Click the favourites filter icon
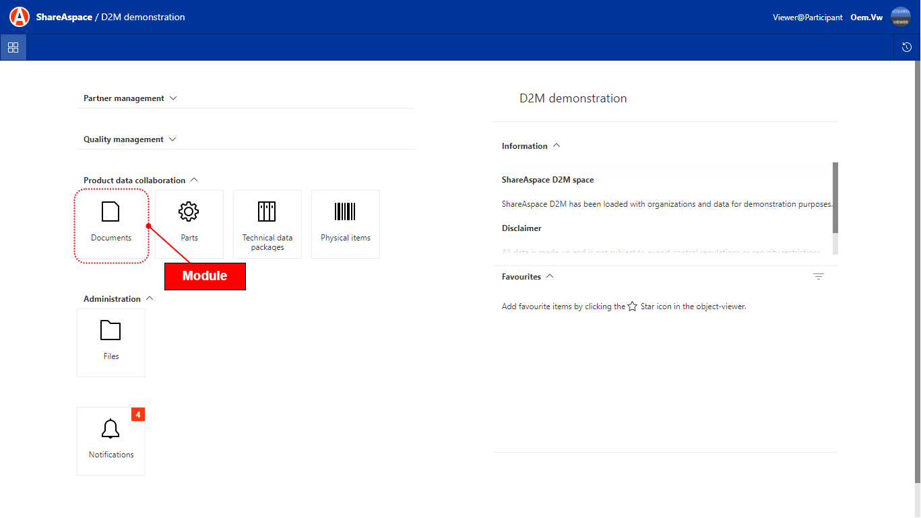Screen dimensions: 921x518 click(818, 277)
